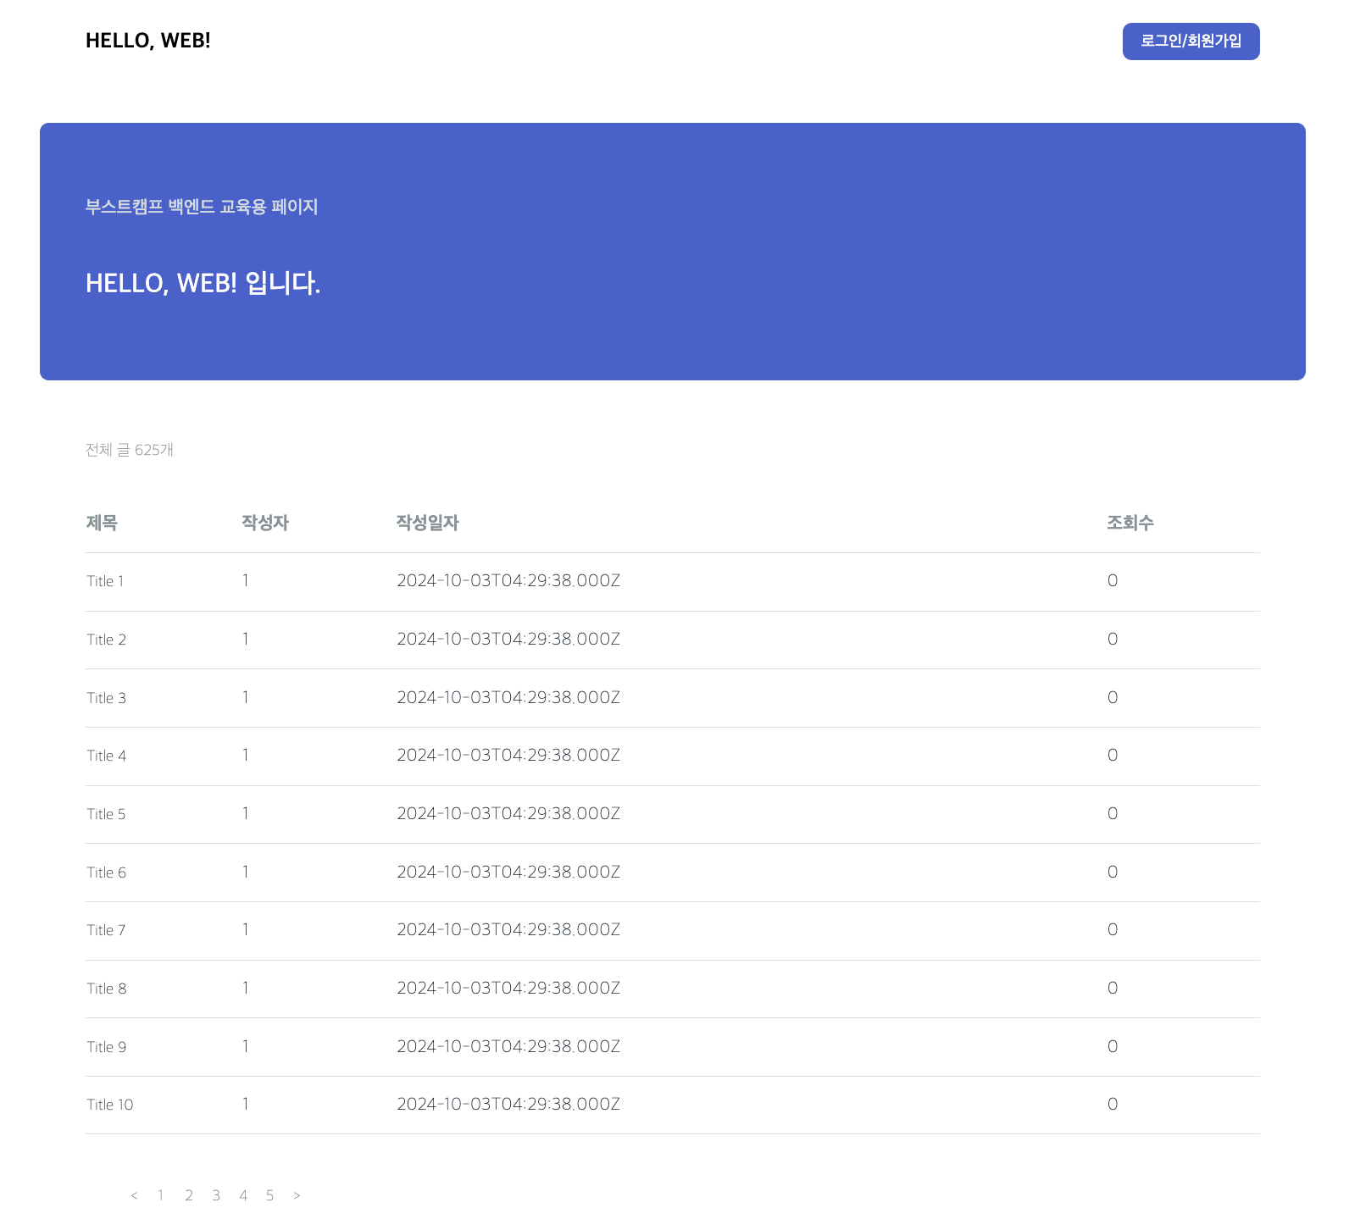
Task: Open the post Title 5
Action: click(x=106, y=814)
